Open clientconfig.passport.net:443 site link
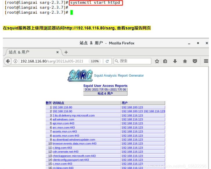This screenshot has width=211, height=169. 71,160
